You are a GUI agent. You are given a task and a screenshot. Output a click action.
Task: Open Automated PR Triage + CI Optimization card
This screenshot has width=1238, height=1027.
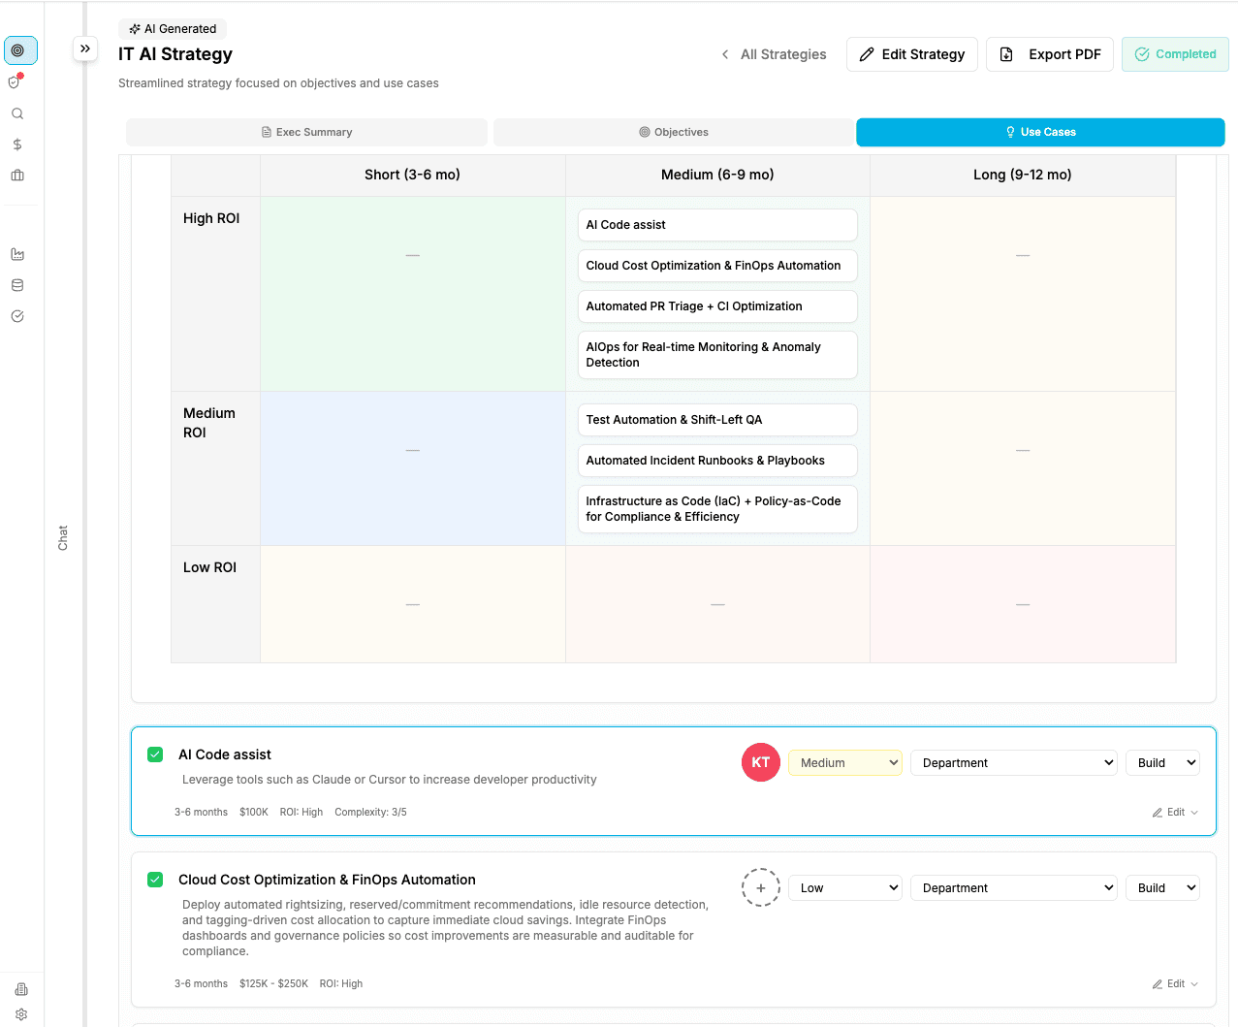click(717, 306)
